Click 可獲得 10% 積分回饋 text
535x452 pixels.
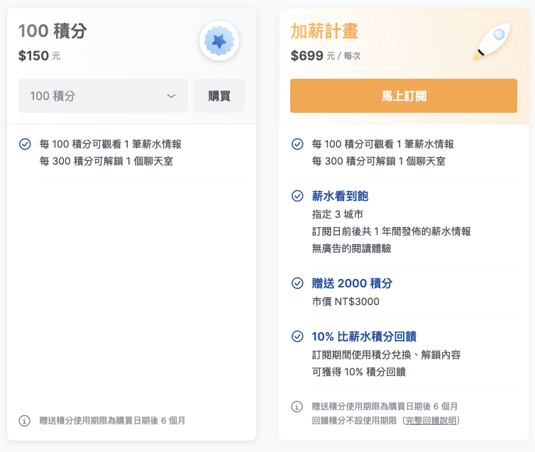tap(359, 372)
